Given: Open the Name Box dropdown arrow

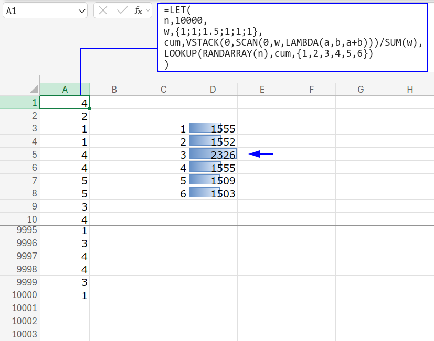Looking at the screenshot, I should click(81, 10).
